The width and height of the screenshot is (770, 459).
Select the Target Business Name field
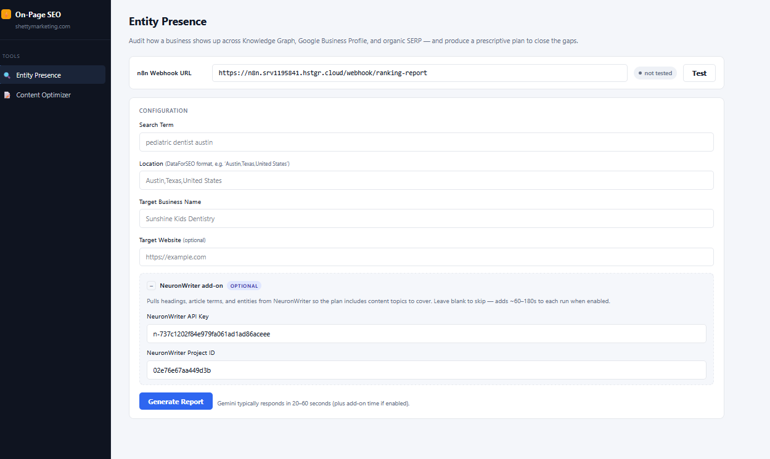[x=426, y=218]
